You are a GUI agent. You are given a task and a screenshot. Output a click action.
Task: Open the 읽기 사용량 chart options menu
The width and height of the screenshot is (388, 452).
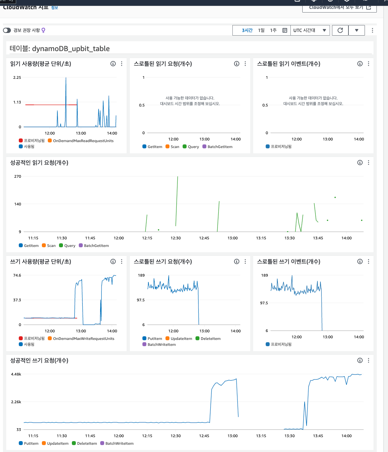coord(122,64)
